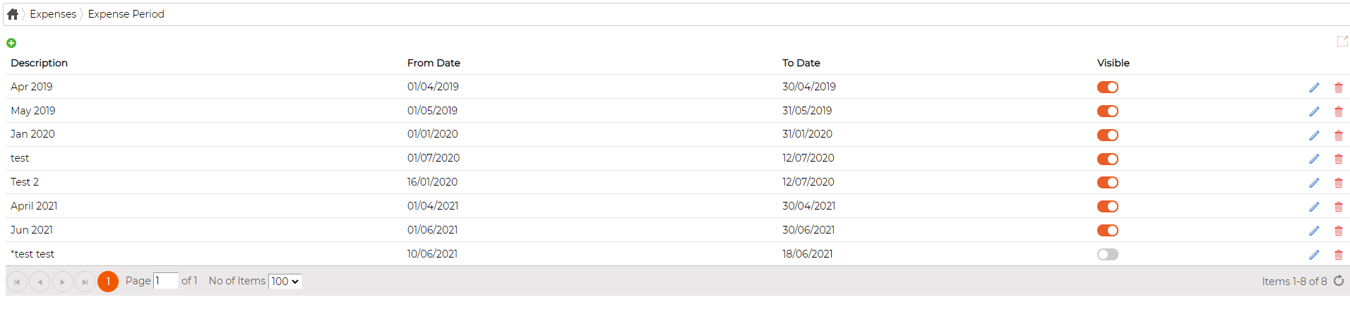Enable visibility for *test test period
The width and height of the screenshot is (1350, 326).
(x=1107, y=254)
